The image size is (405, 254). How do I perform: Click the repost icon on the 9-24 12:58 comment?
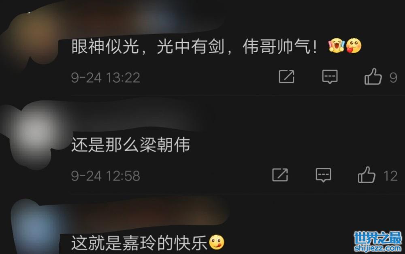[280, 175]
